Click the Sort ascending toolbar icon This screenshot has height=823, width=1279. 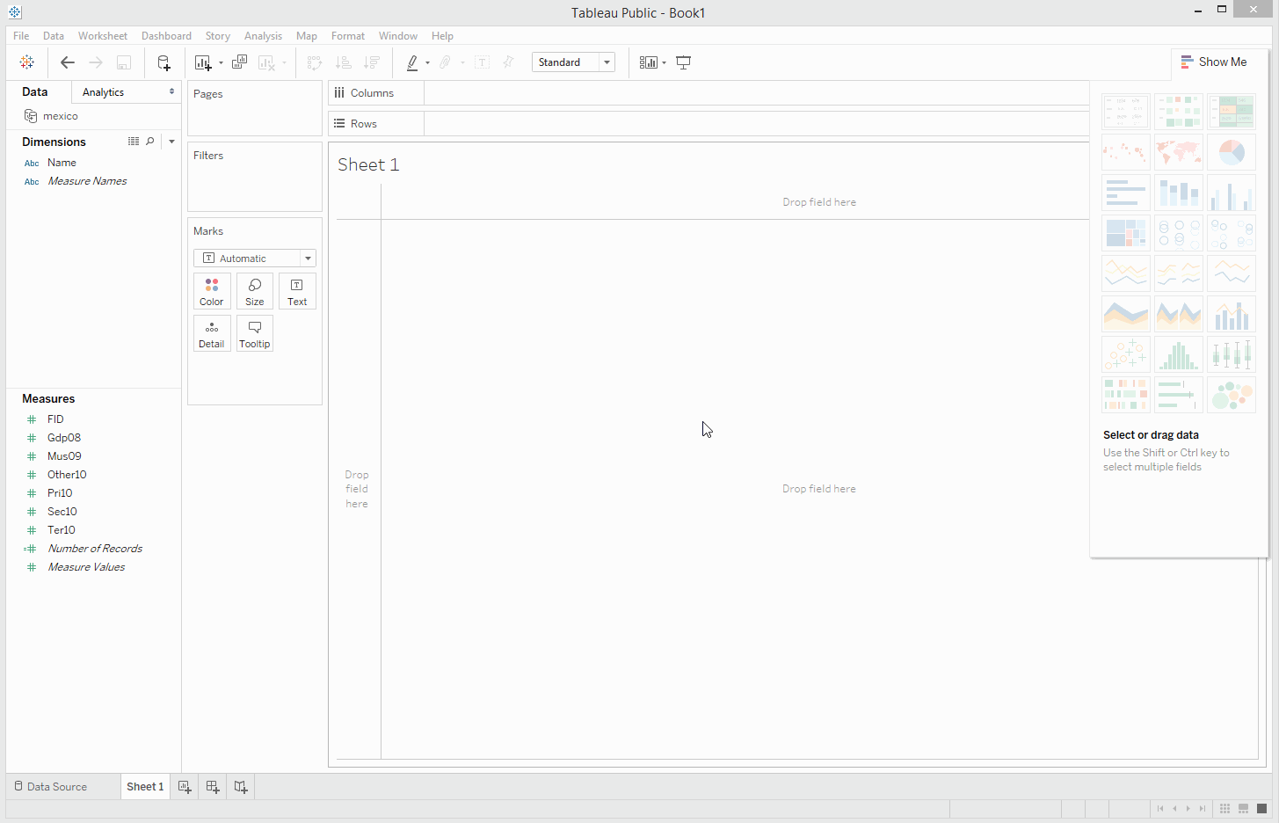pos(344,62)
